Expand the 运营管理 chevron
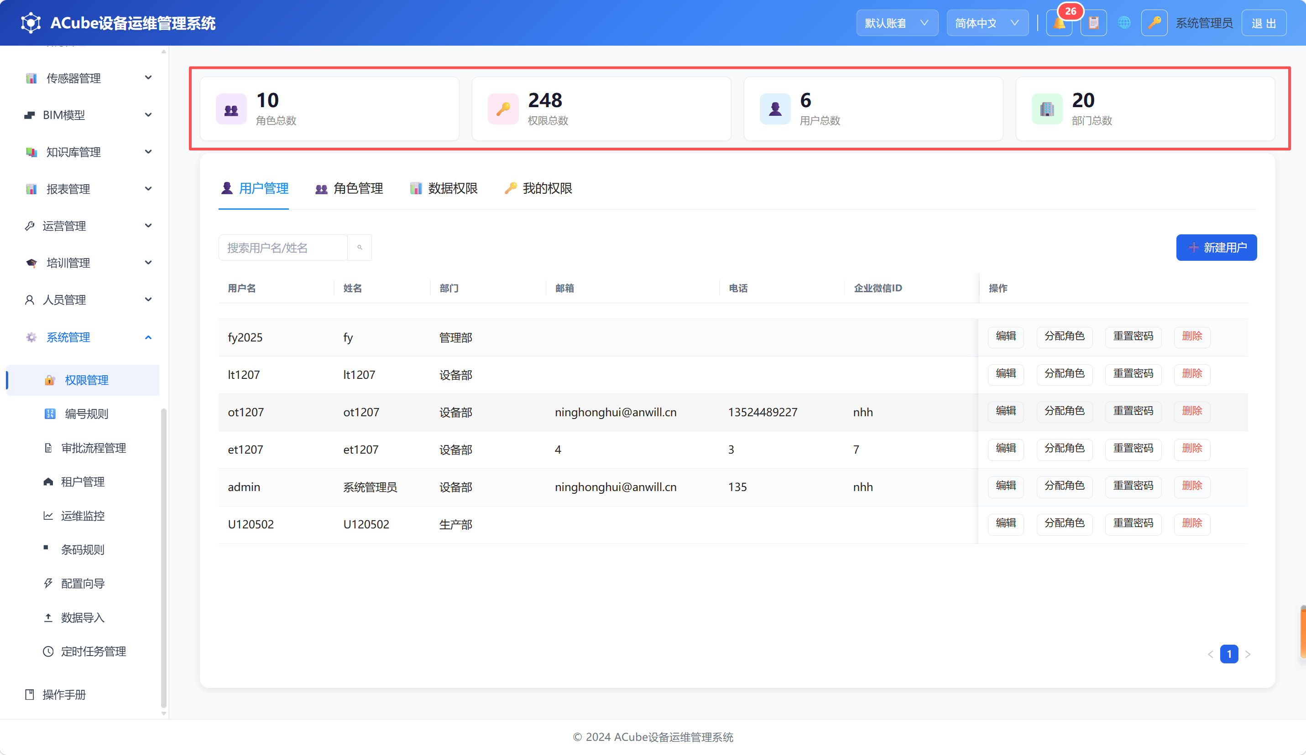Screen dimensions: 1306x755 148,225
